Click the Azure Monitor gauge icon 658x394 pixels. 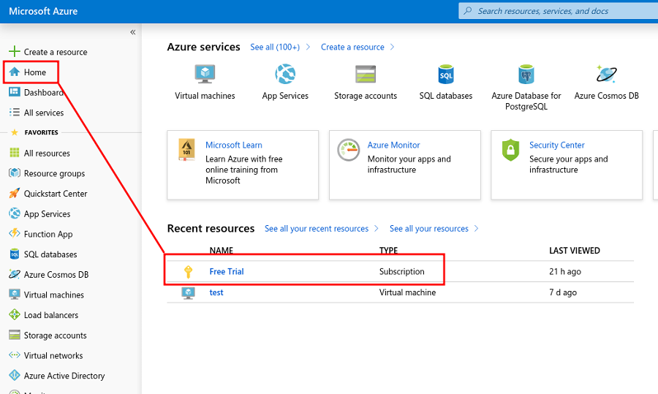pyautogui.click(x=348, y=150)
